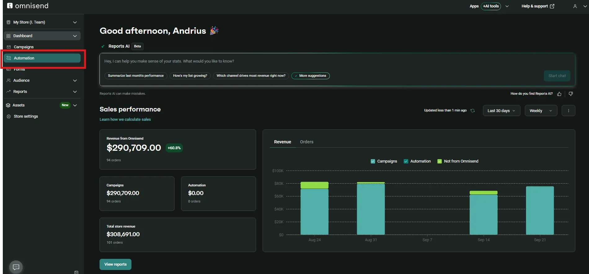Open the Forms sidebar item
Viewport: 589px width, 274px height.
42,69
